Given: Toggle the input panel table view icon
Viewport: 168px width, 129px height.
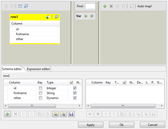Looking at the screenshot, I should 20,6.
